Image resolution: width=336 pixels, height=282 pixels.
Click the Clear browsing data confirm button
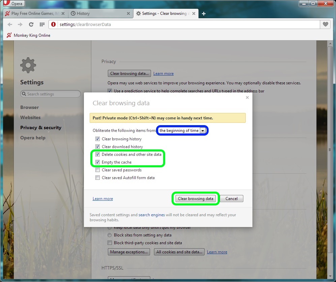(195, 199)
